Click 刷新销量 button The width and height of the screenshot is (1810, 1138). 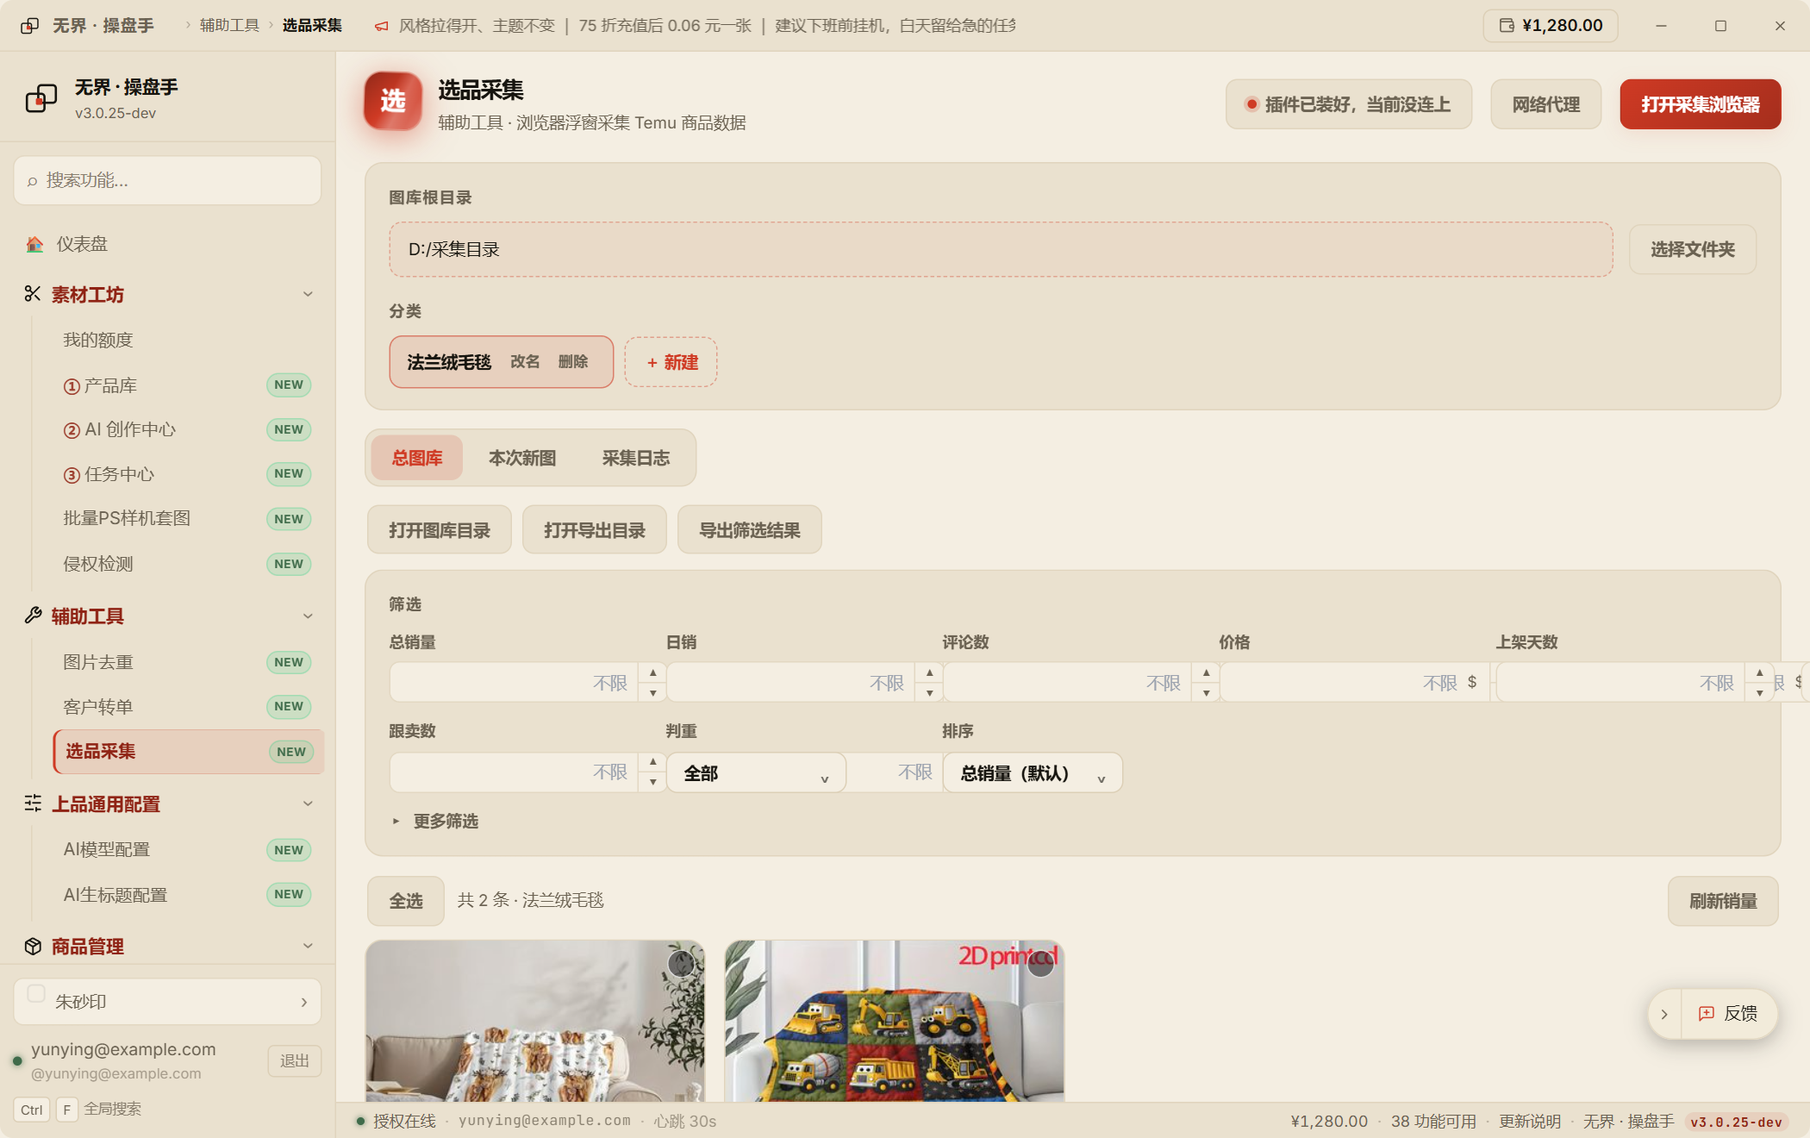point(1722,901)
